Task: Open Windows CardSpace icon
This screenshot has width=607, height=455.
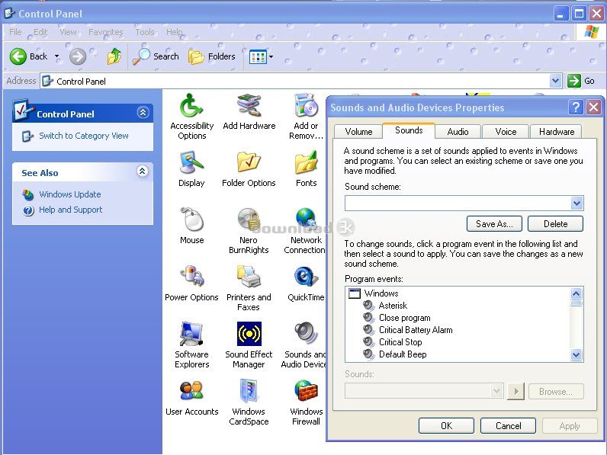Action: [249, 402]
